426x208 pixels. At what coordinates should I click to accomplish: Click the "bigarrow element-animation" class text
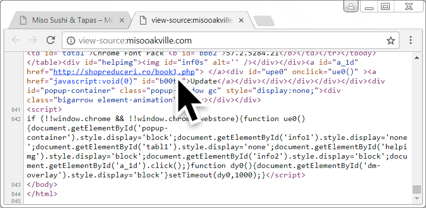115,100
